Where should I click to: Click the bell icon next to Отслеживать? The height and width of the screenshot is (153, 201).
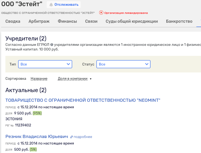coord(51,5)
